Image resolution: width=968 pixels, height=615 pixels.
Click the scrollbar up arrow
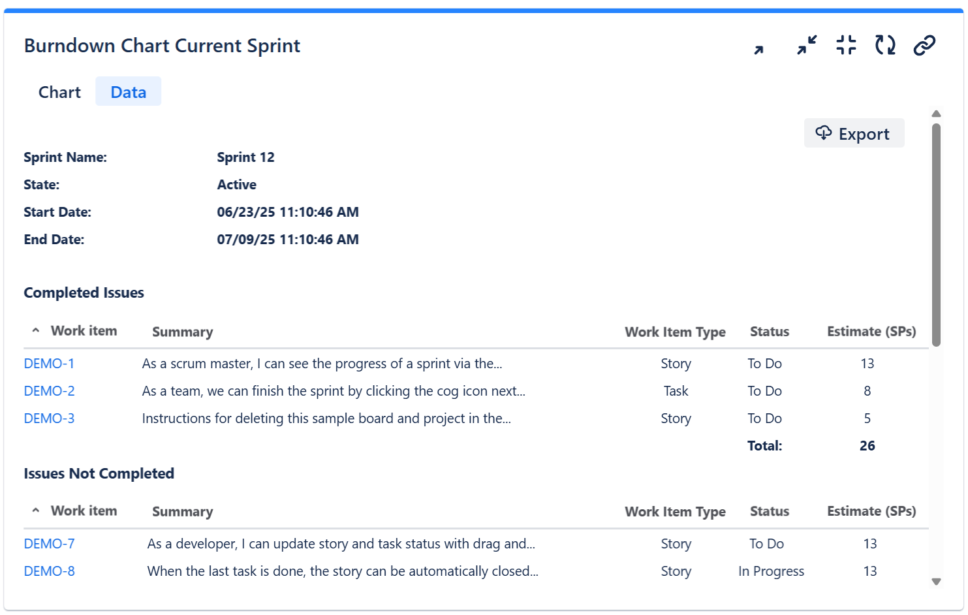(x=937, y=114)
